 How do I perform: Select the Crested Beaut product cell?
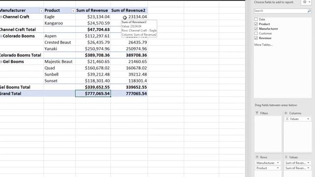coord(60,43)
